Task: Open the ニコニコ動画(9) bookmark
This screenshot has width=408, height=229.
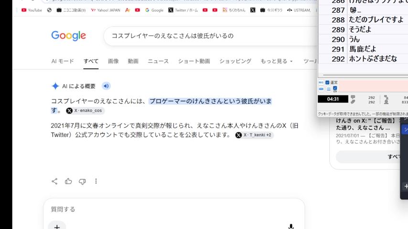Action: (71, 10)
